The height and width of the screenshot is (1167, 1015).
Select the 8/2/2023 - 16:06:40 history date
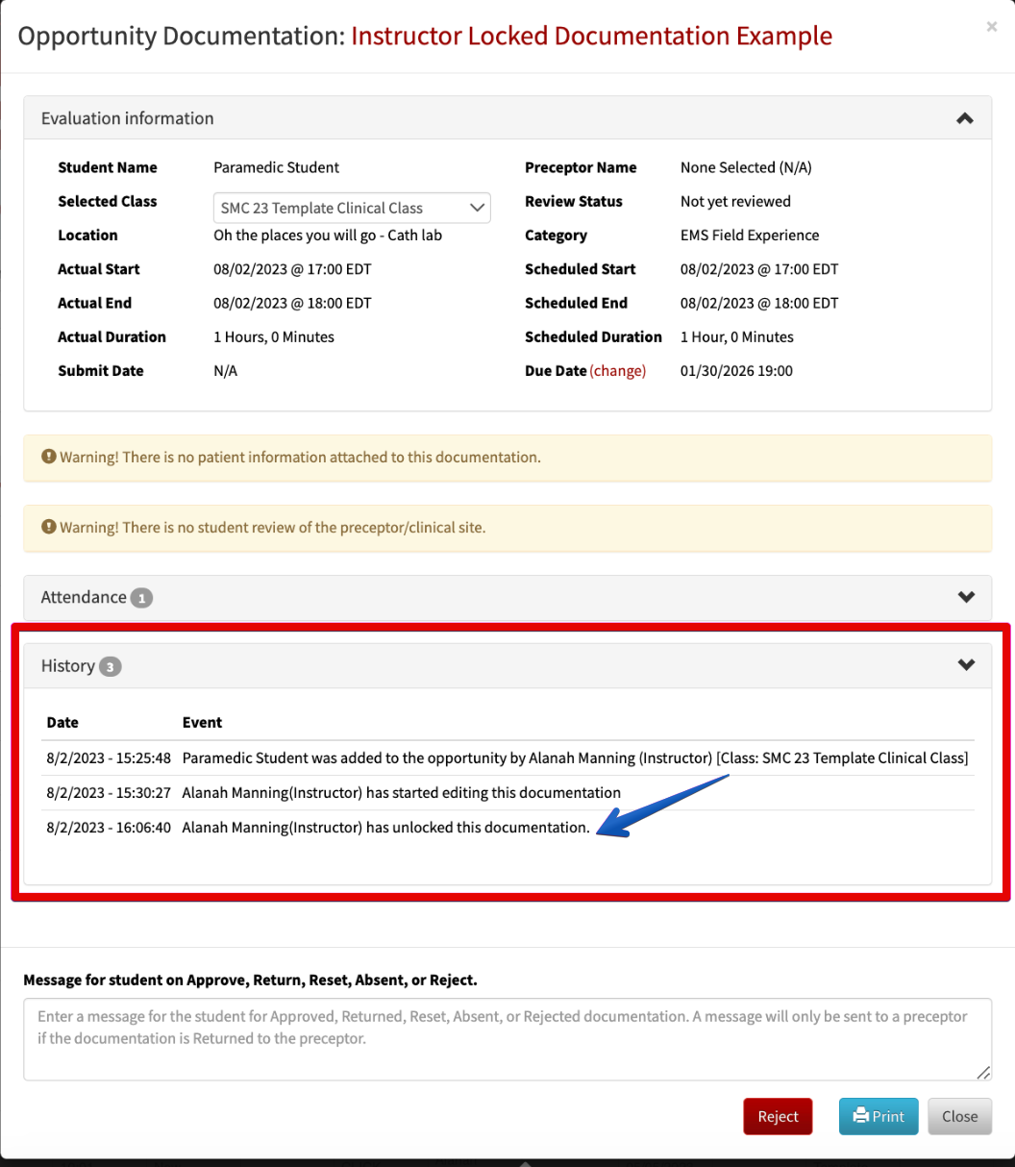click(x=109, y=827)
